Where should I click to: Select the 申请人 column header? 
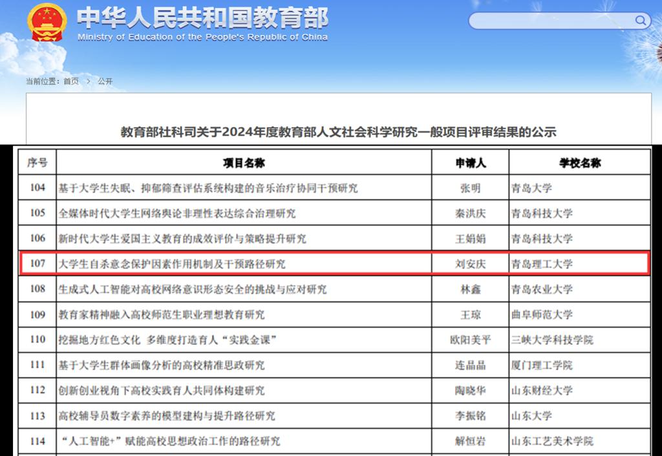(x=470, y=163)
